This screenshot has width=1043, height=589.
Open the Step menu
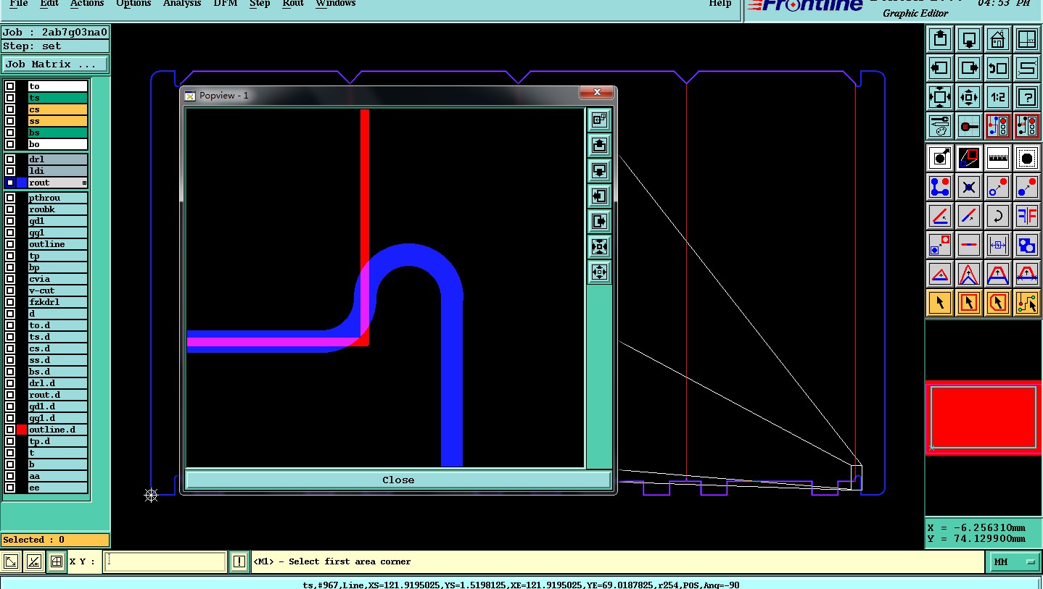tap(260, 4)
